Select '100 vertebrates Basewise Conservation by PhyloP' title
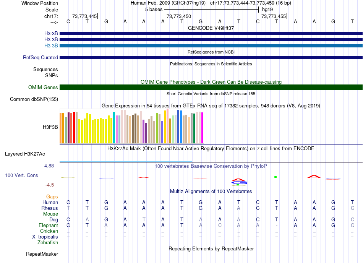 tap(211, 166)
